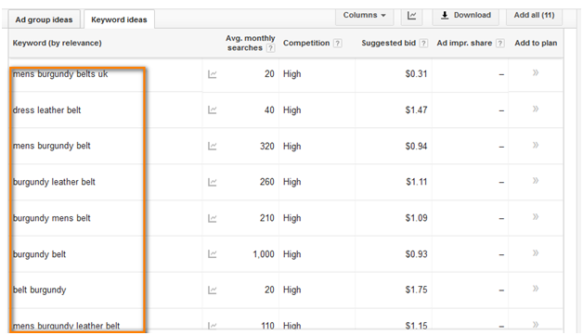Switch to the Ad group ideas tab

point(44,19)
